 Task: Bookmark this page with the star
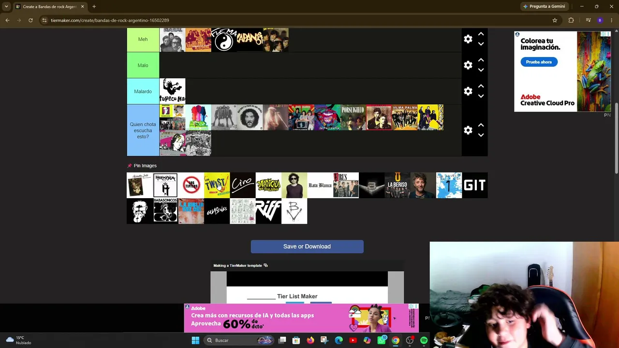pyautogui.click(x=555, y=20)
